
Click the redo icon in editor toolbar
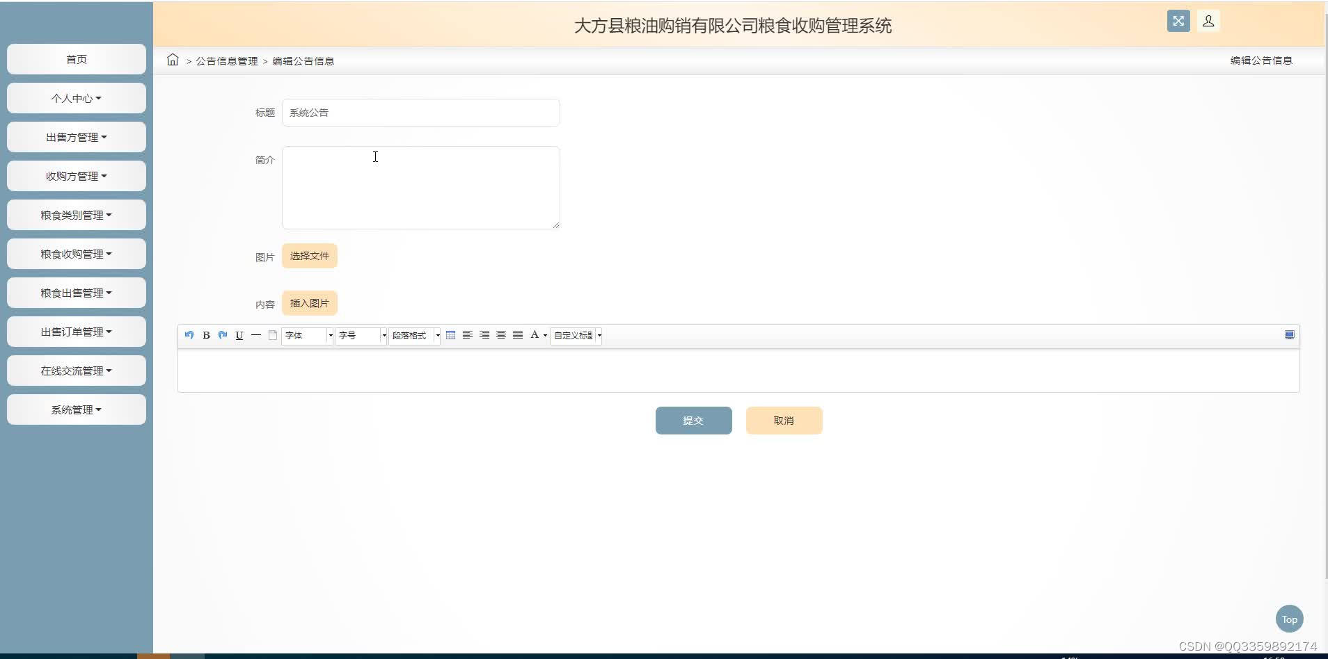(223, 335)
